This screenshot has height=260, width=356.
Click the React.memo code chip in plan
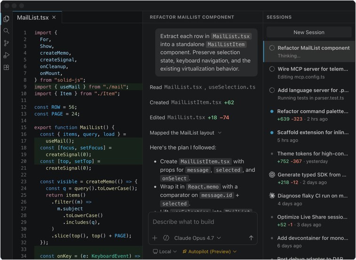(x=203, y=187)
